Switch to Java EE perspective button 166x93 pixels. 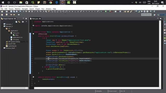161,15
